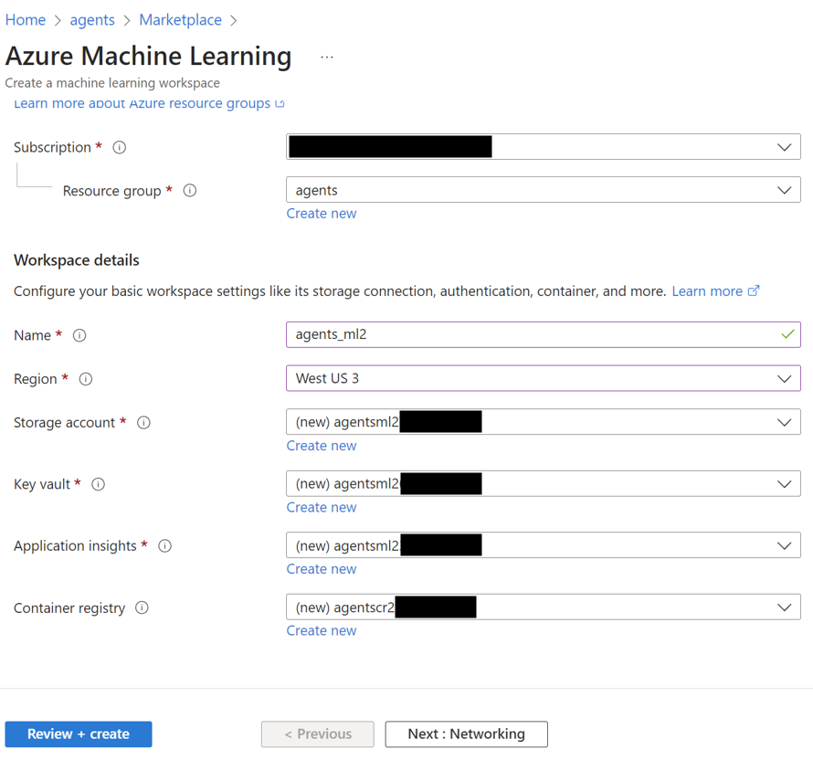
Task: Open the ellipsis menu beside the page title
Action: pyautogui.click(x=326, y=56)
